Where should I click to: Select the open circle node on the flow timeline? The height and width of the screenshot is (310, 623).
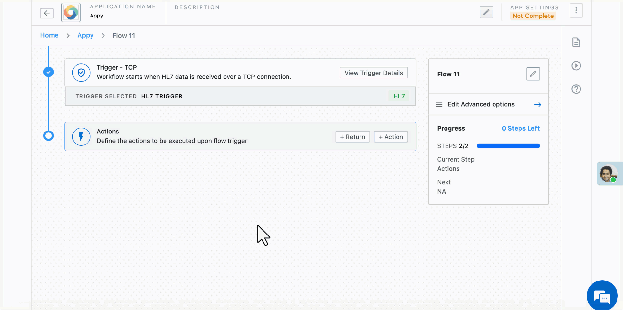tap(48, 136)
